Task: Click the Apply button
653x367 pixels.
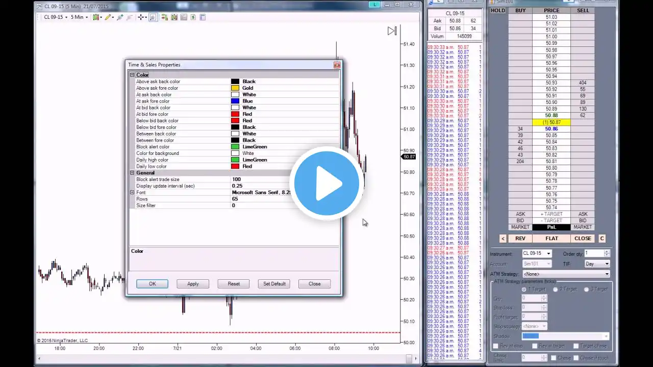Action: tap(193, 284)
